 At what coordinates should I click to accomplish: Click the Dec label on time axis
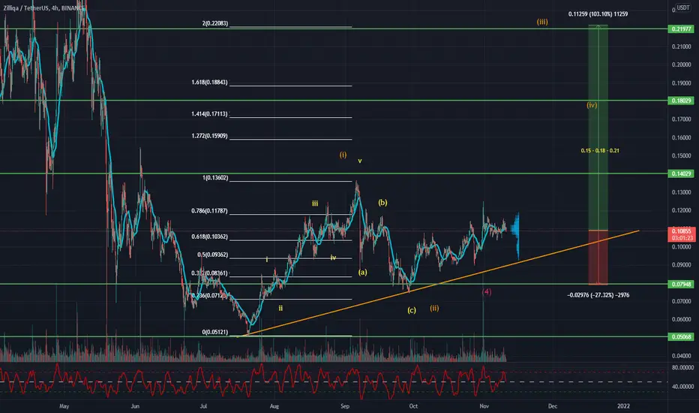[552, 405]
